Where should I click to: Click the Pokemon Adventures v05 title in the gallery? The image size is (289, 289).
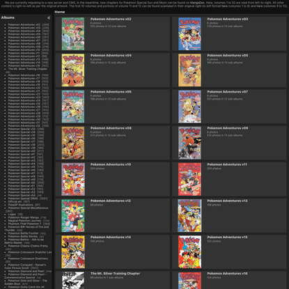[x=228, y=56]
